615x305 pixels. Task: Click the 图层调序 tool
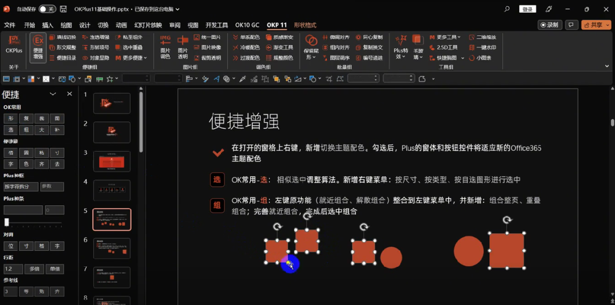[336, 58]
